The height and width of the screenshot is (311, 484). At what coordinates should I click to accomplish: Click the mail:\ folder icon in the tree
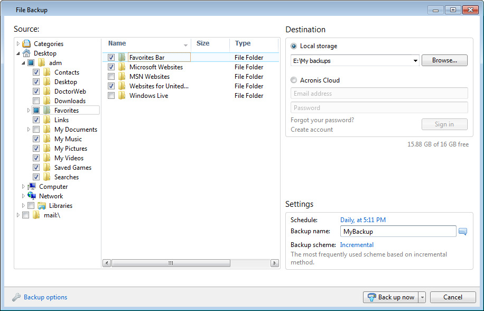pyautogui.click(x=36, y=215)
